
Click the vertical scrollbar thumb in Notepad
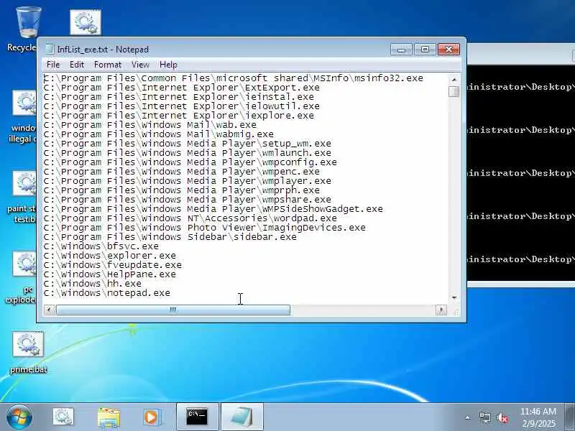(454, 91)
